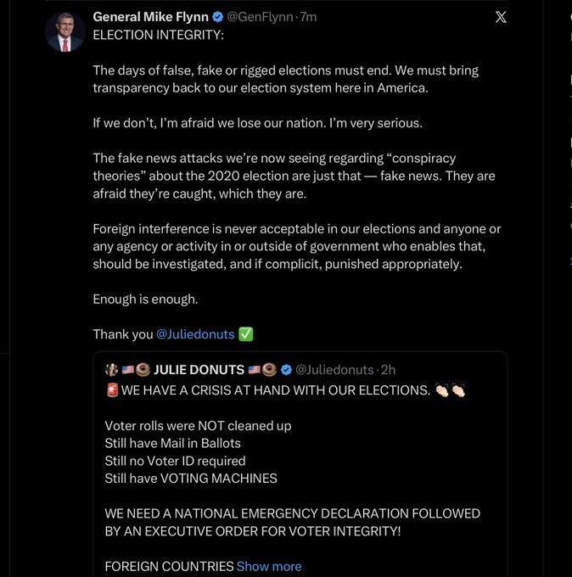Click the green checkmark emoji after @Juliedonuts

pyautogui.click(x=246, y=334)
